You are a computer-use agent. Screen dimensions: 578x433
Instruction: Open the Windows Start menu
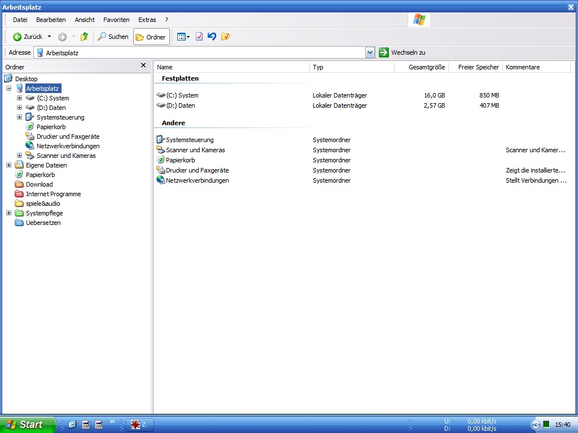point(27,425)
